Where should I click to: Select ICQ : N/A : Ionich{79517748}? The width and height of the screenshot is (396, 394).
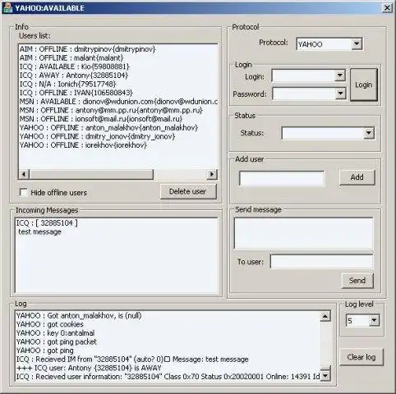point(67,84)
